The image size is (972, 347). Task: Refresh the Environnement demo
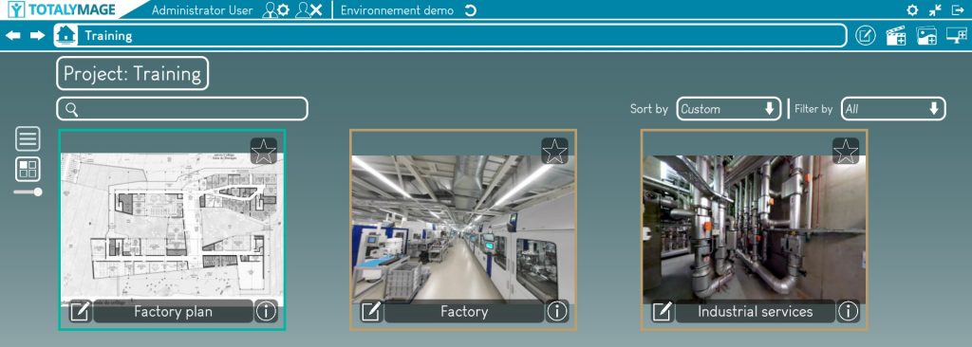(471, 10)
